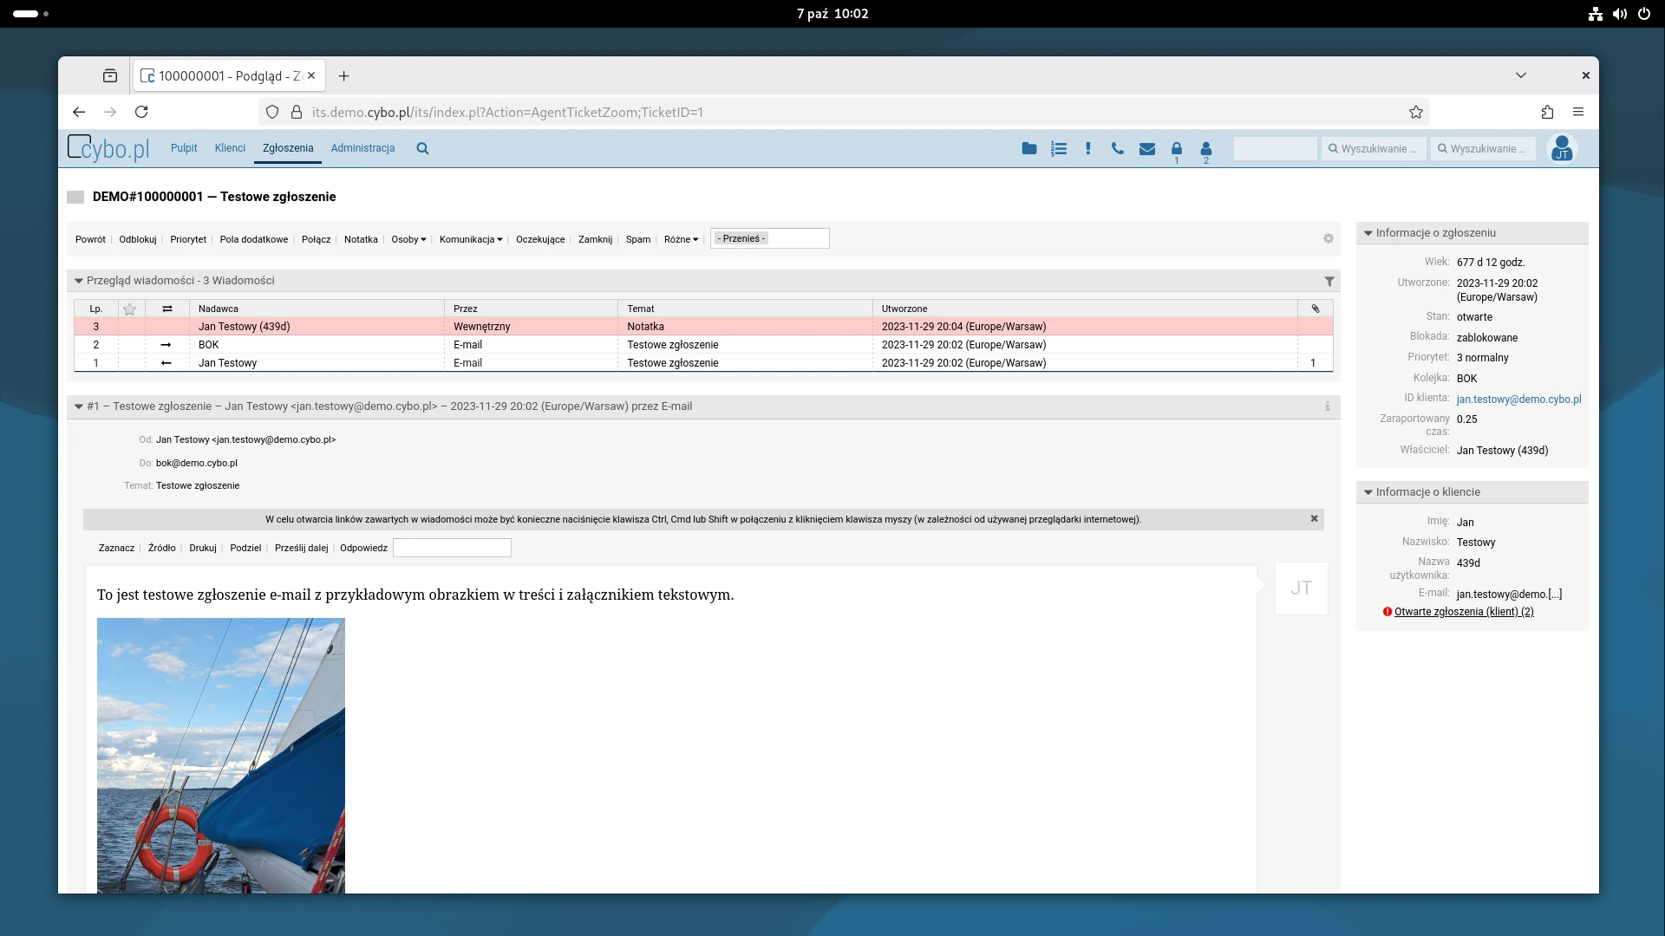Open the Administracja menu
Viewport: 1665px width, 936px height.
tap(362, 148)
